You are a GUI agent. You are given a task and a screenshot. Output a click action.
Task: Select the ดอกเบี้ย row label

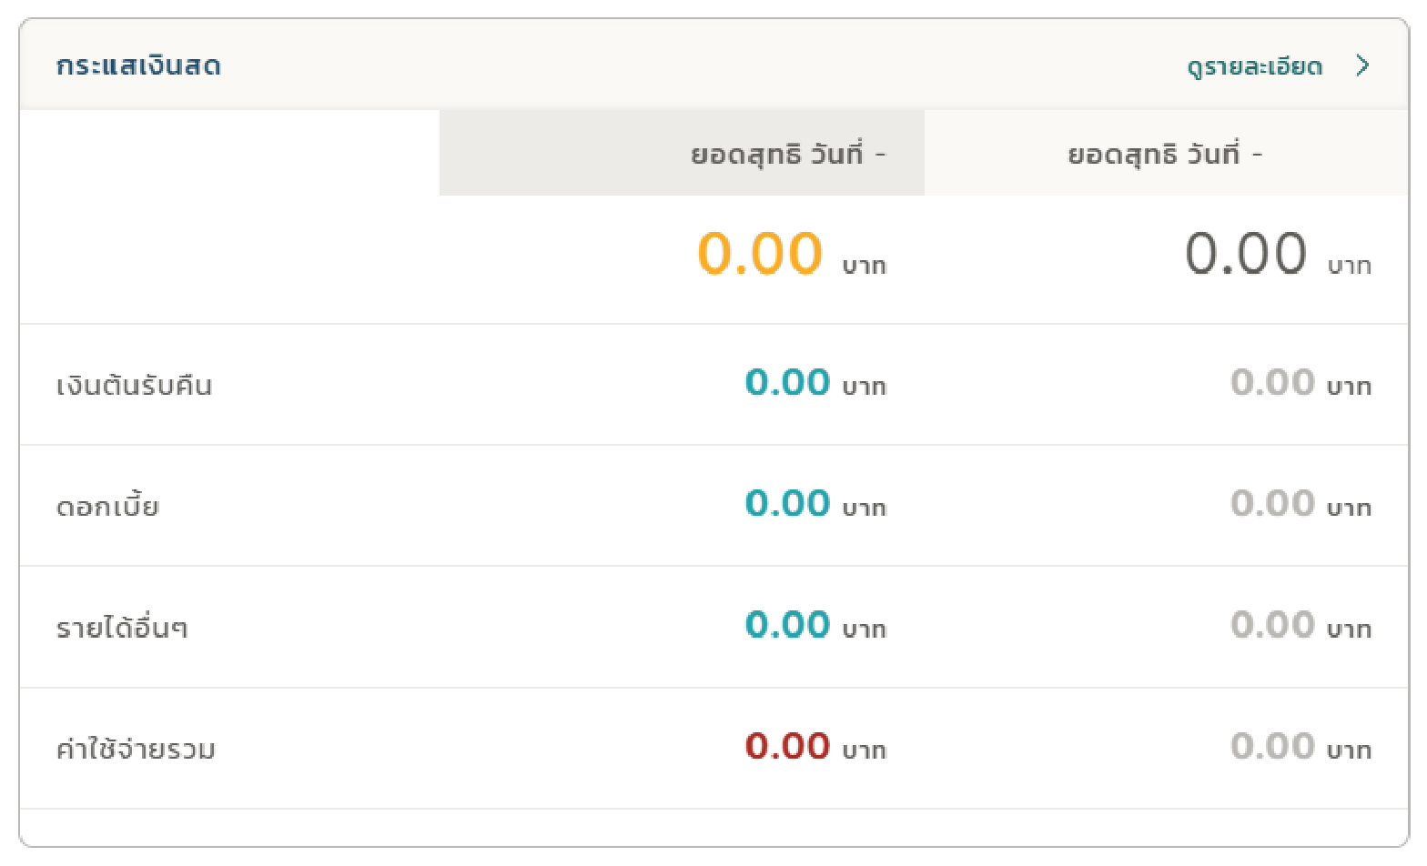pyautogui.click(x=107, y=506)
